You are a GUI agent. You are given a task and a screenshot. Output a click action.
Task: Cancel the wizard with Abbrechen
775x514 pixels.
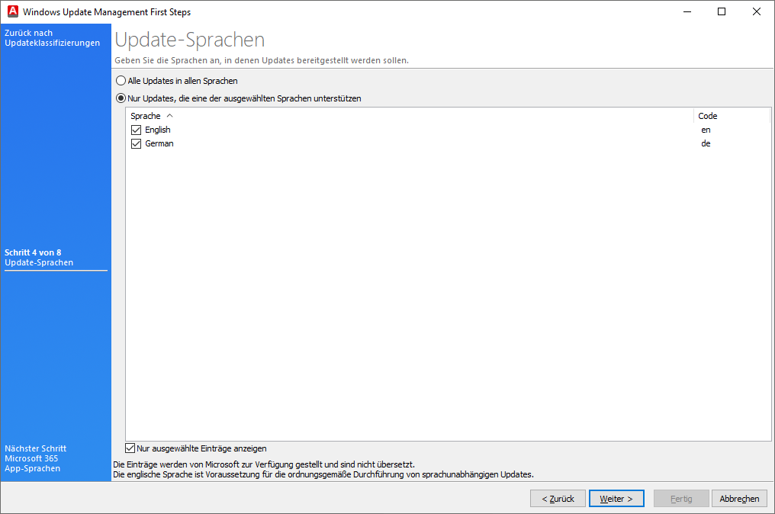pyautogui.click(x=739, y=498)
